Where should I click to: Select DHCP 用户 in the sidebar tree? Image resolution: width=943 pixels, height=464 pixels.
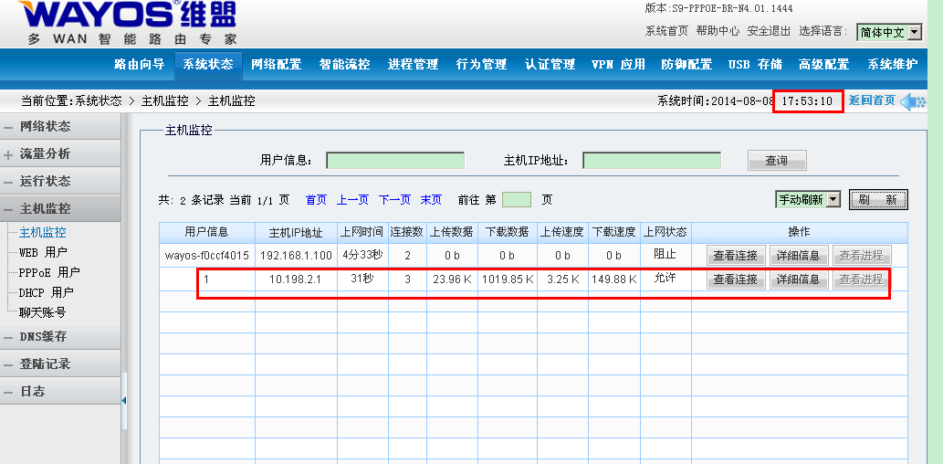(47, 293)
